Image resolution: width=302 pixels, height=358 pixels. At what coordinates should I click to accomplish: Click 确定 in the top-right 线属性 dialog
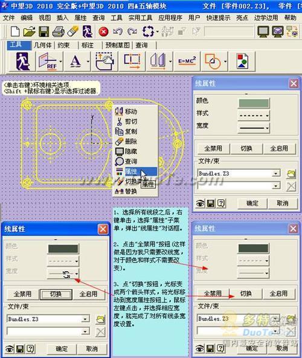click(252, 203)
